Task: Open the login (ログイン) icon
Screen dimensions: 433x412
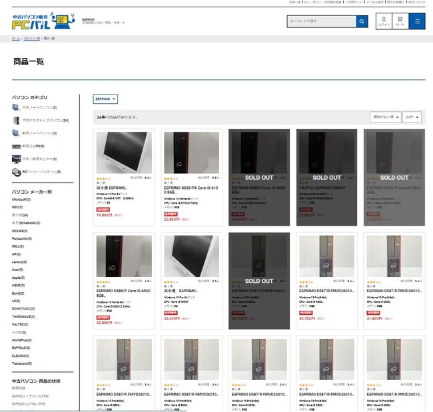Action: [384, 21]
